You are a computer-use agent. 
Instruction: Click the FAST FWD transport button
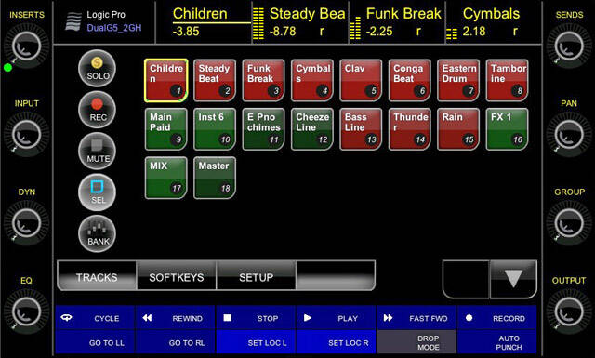[x=416, y=318]
